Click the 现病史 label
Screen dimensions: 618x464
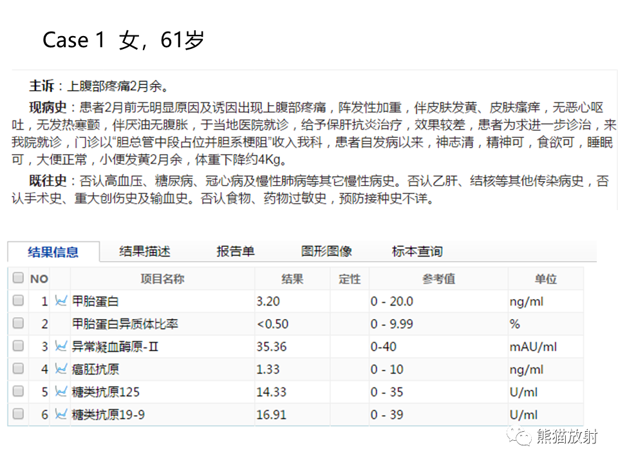[48, 107]
